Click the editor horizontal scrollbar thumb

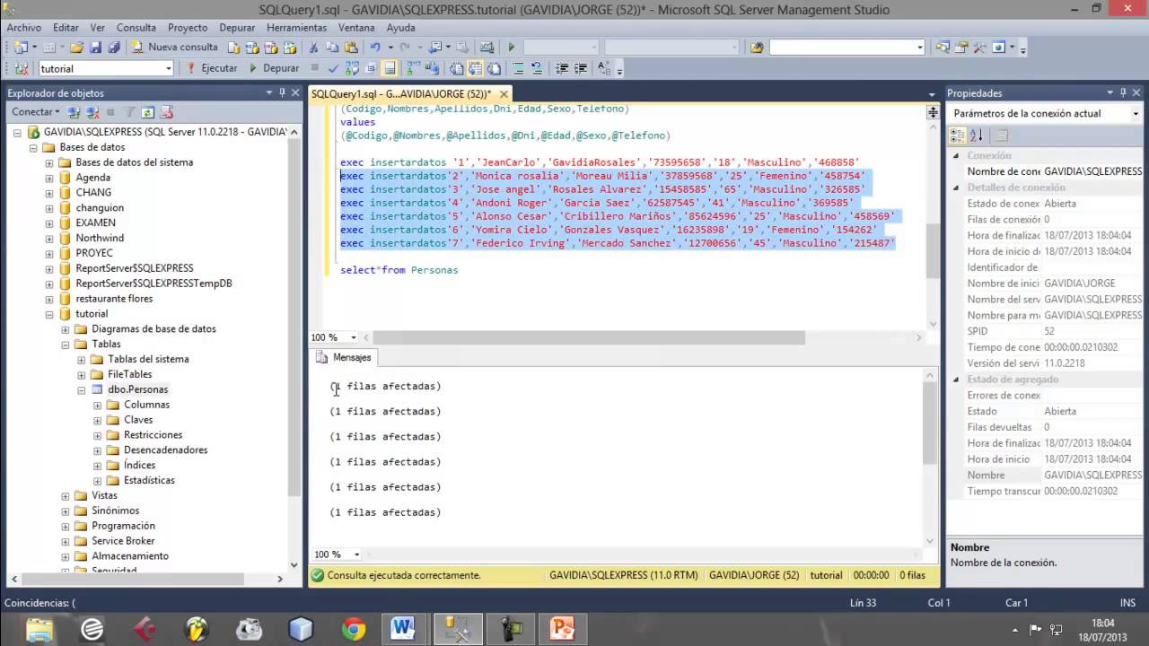589,337
